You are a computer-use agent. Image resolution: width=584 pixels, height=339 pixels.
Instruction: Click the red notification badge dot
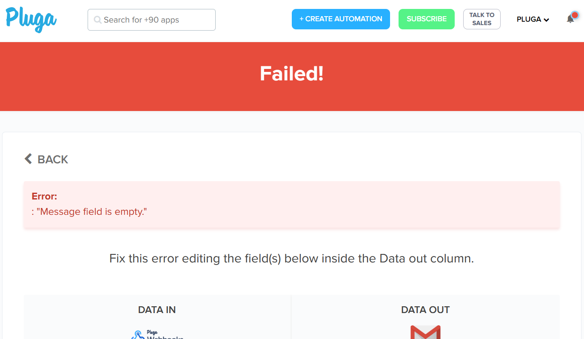tap(575, 15)
